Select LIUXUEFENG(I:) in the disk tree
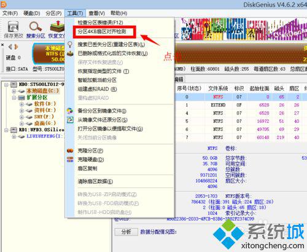Screen dimensions: 307x252 pyautogui.click(x=45, y=136)
